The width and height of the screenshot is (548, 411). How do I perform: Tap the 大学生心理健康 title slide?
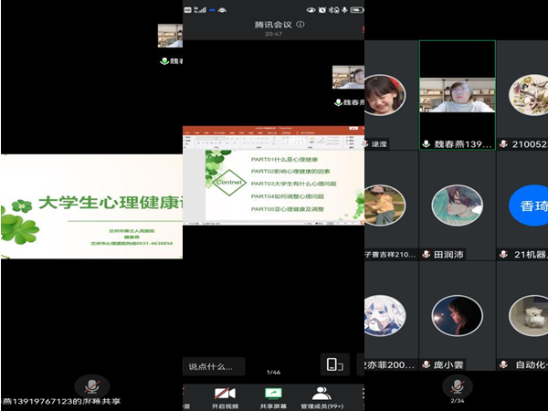pyautogui.click(x=91, y=205)
